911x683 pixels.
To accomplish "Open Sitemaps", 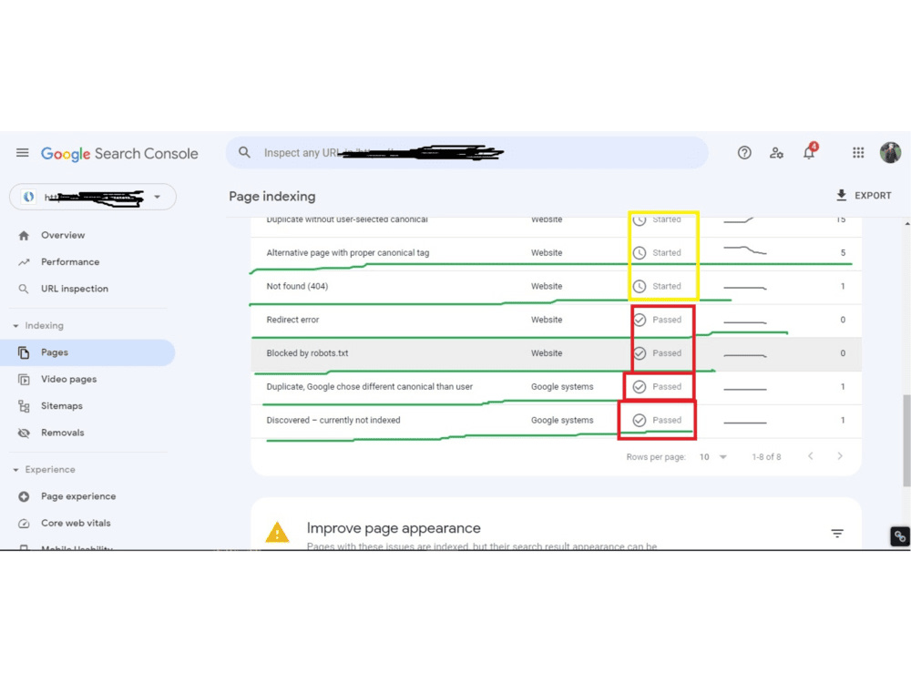I will (x=62, y=406).
